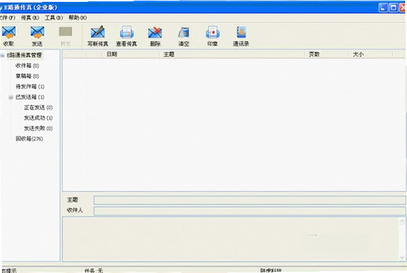407x273 pixels.
Task: Collapse the 已发送箱 tree branch
Action: point(10,97)
